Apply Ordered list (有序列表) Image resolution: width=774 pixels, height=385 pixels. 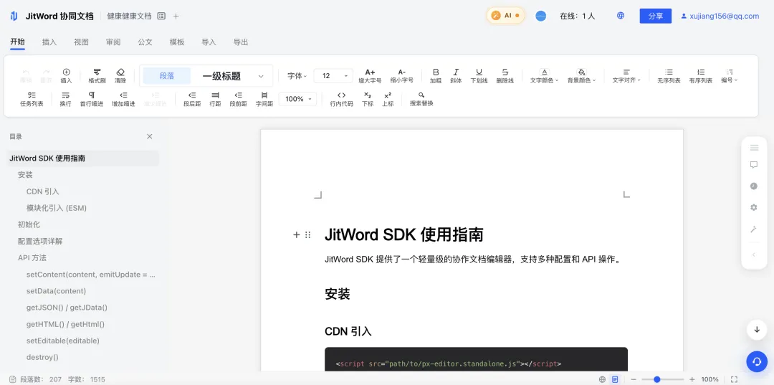point(701,75)
